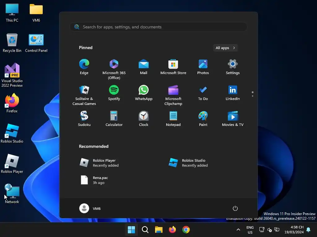Click the Windows Start button
The width and height of the screenshot is (317, 237).
point(131,230)
